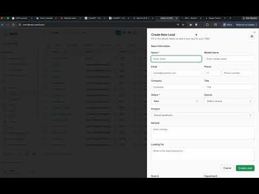Click the phone country code box
Viewport: 259px width, 194px height.
[212, 73]
